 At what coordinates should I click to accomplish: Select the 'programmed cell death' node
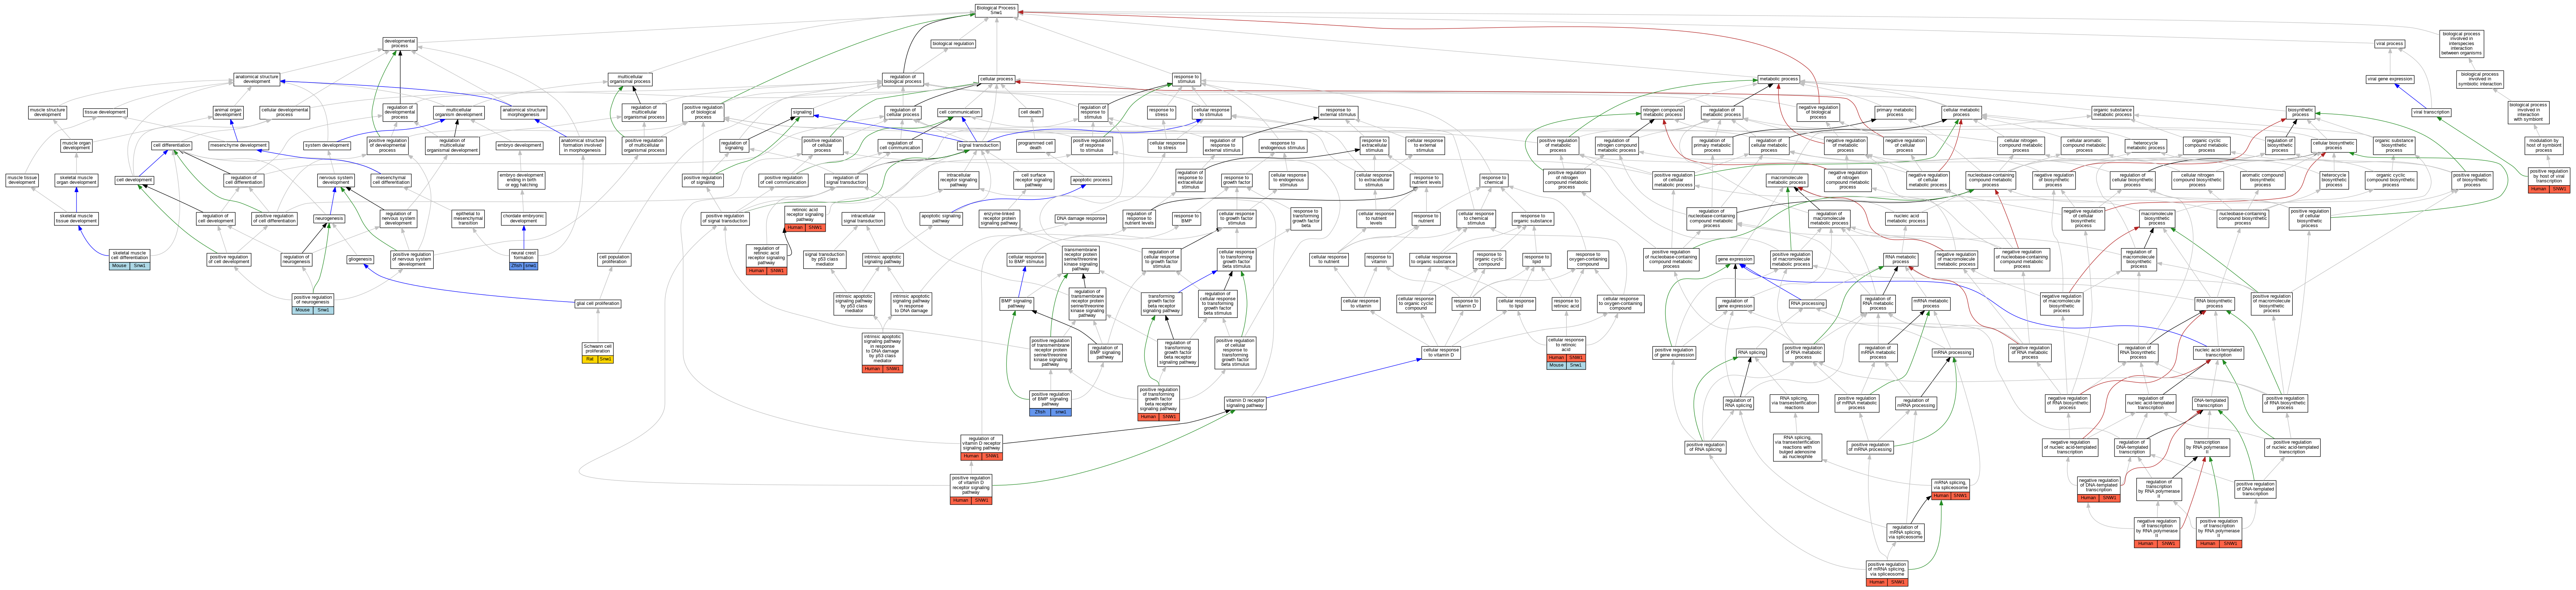[1035, 146]
